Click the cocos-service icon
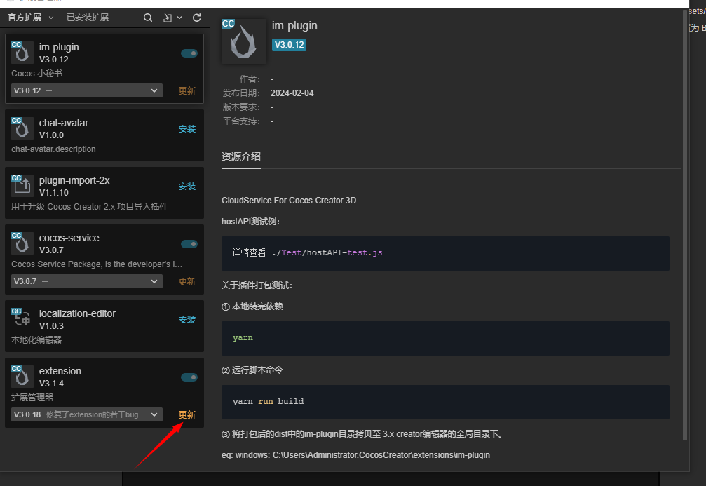Screen dimensions: 706x486 coord(22,243)
